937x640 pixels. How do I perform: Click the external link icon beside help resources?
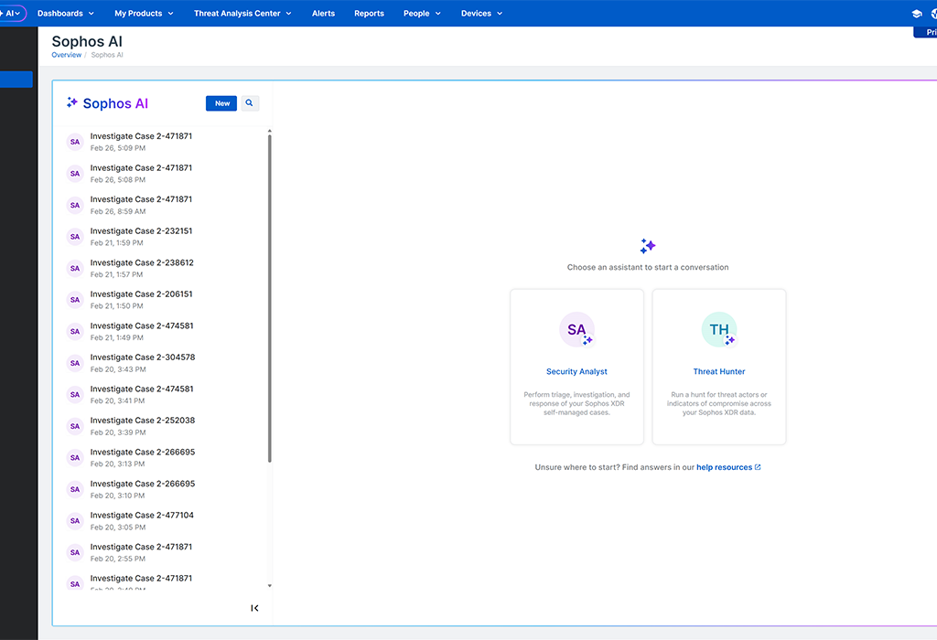[x=758, y=467]
